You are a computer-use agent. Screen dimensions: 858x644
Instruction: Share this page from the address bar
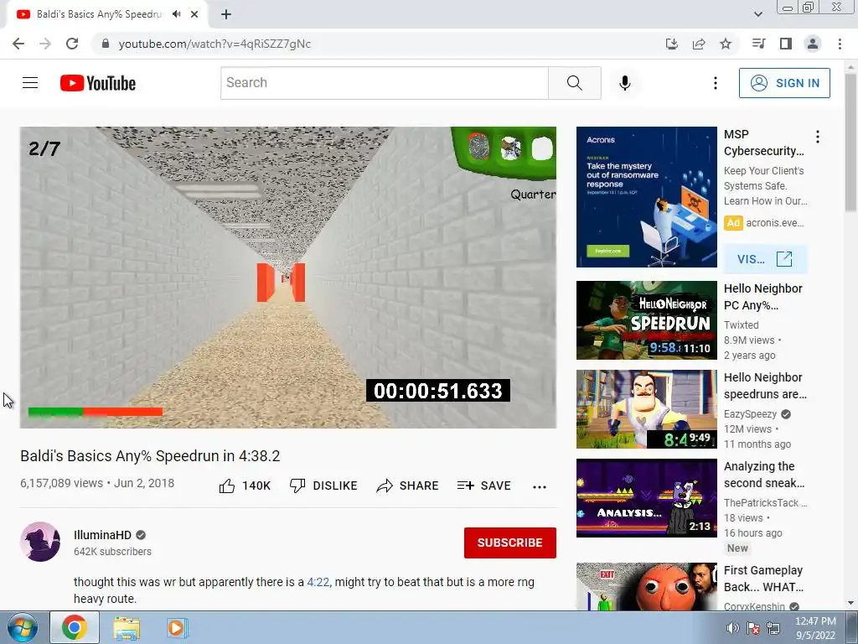pyautogui.click(x=699, y=44)
